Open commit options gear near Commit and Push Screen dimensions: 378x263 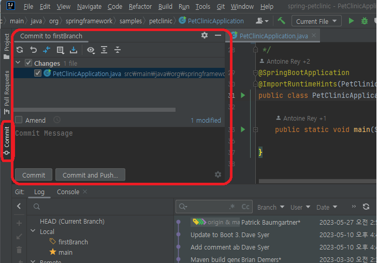[218, 174]
